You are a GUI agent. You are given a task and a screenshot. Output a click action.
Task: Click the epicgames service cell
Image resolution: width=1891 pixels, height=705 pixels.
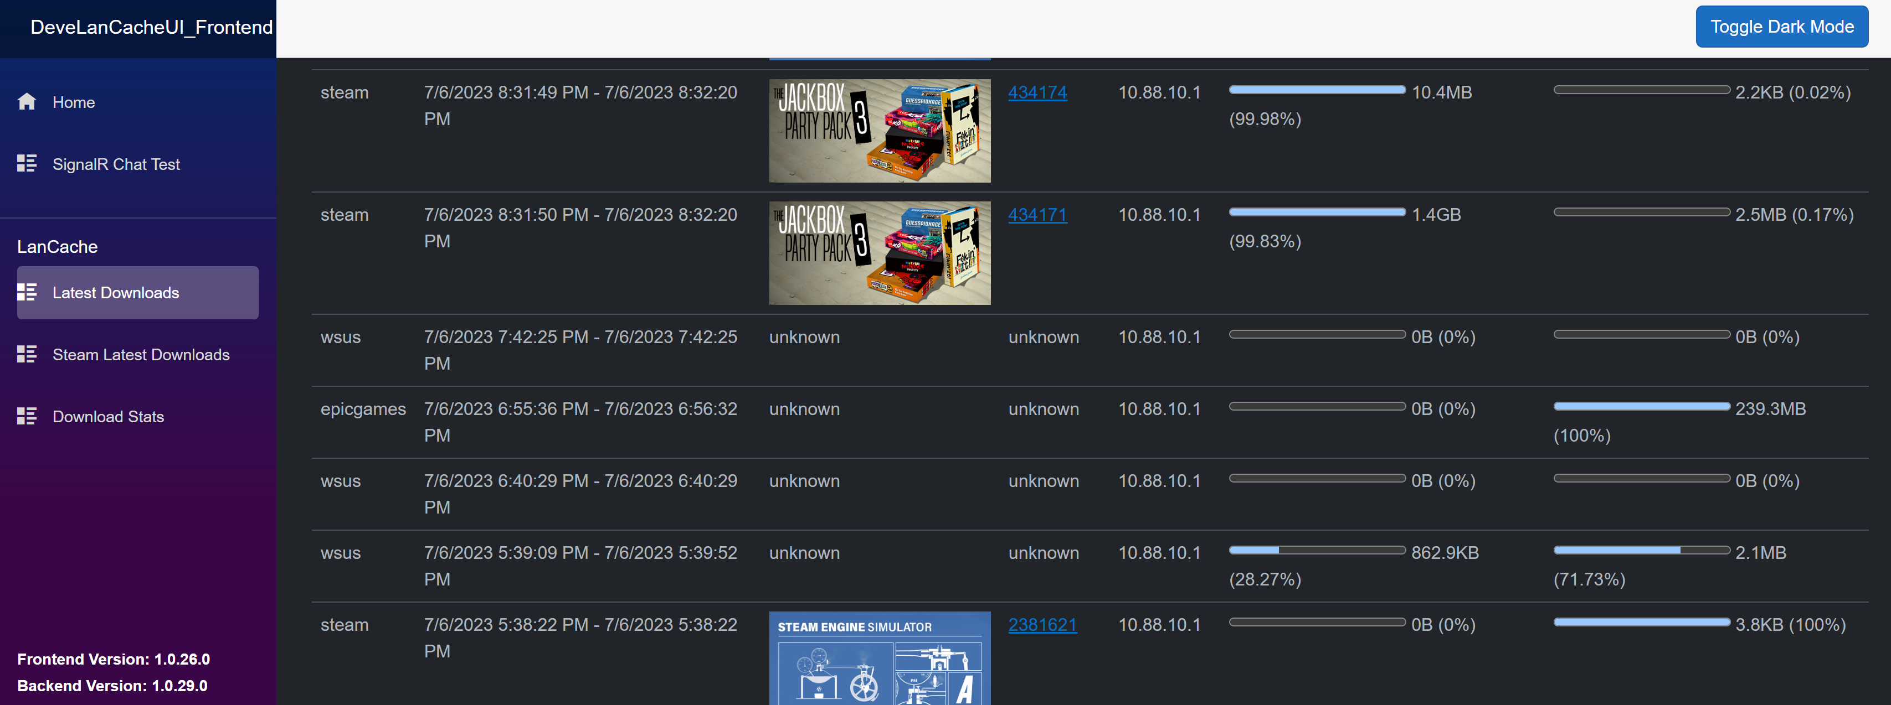[x=363, y=409]
